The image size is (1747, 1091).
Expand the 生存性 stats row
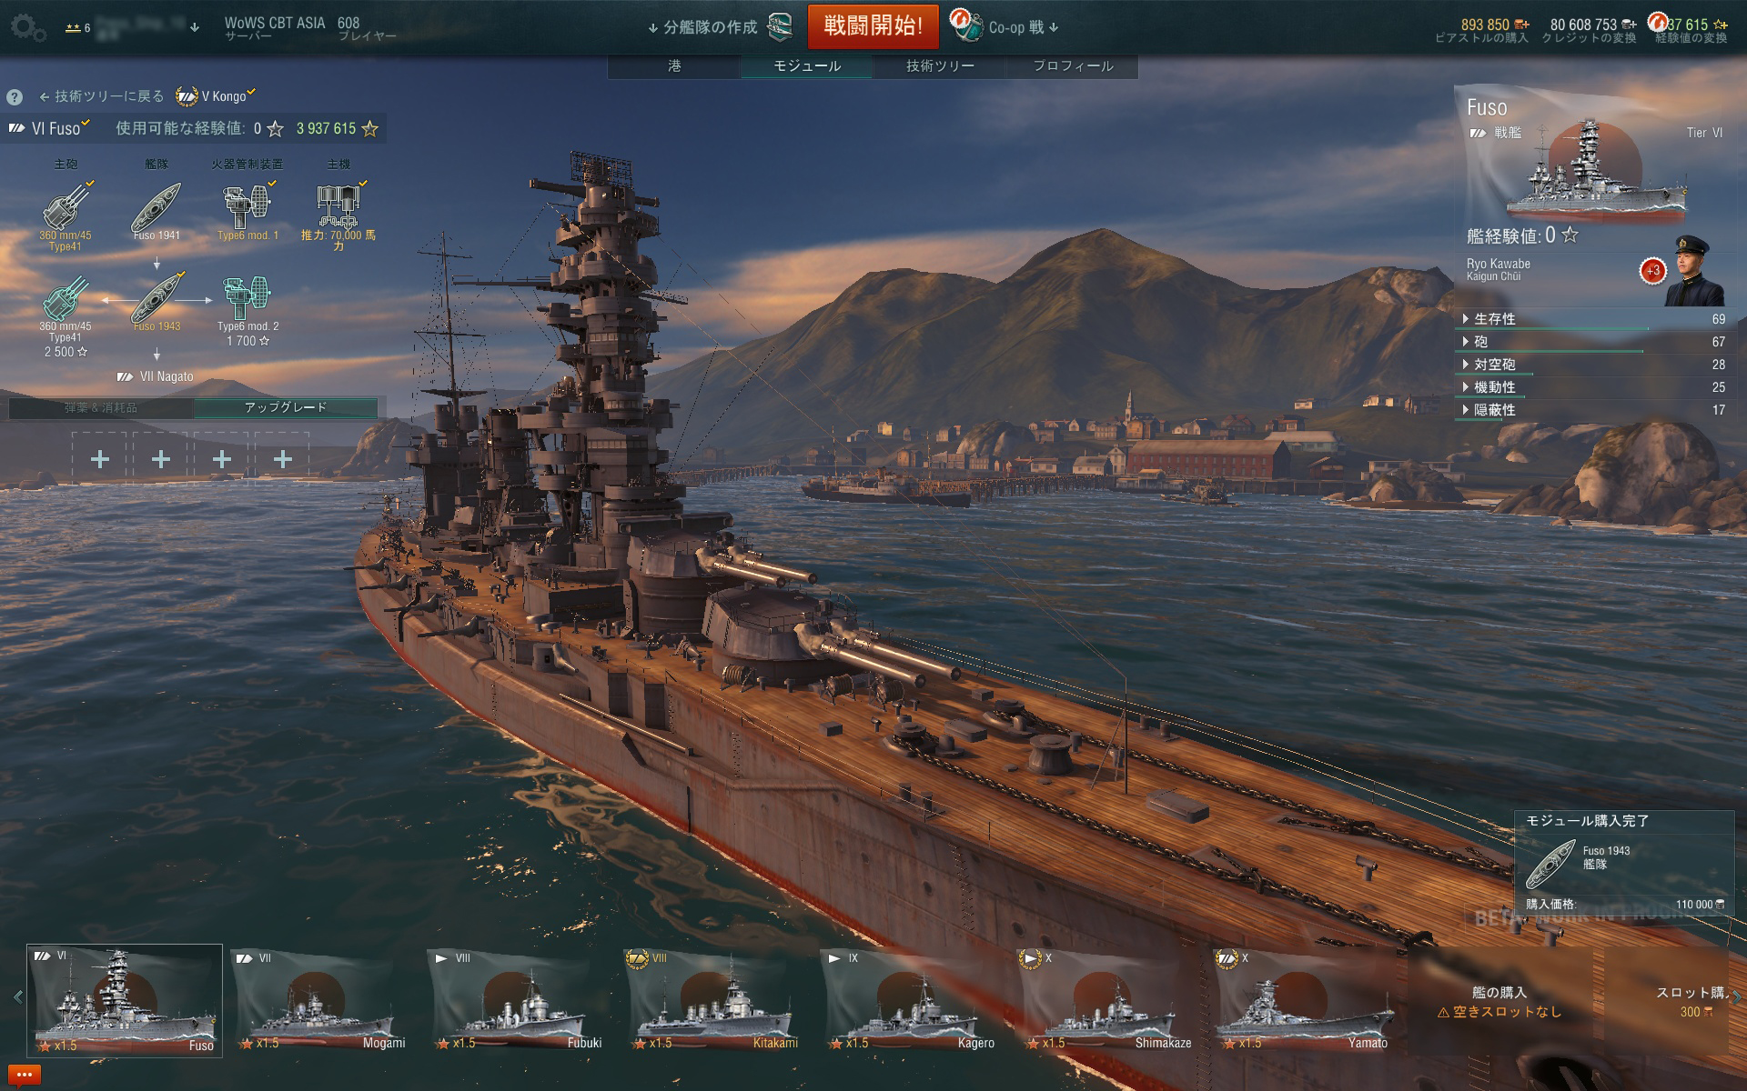1593,319
